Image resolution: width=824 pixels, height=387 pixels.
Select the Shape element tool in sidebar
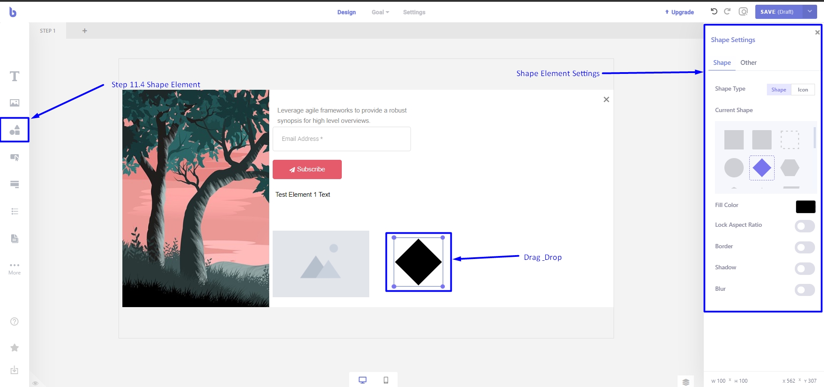[x=15, y=130]
